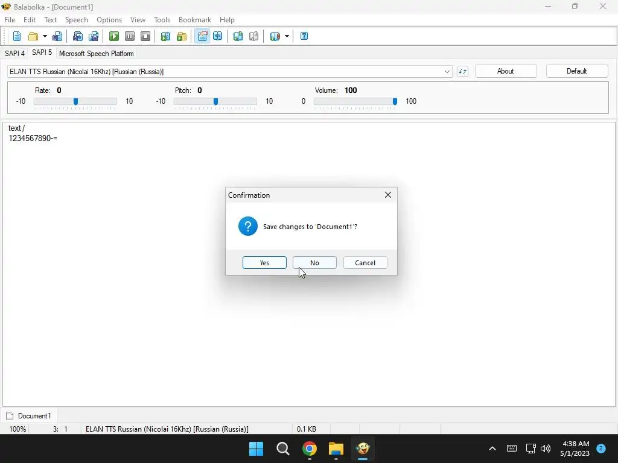Click the Volume slider handle
This screenshot has height=463, width=618.
point(395,101)
